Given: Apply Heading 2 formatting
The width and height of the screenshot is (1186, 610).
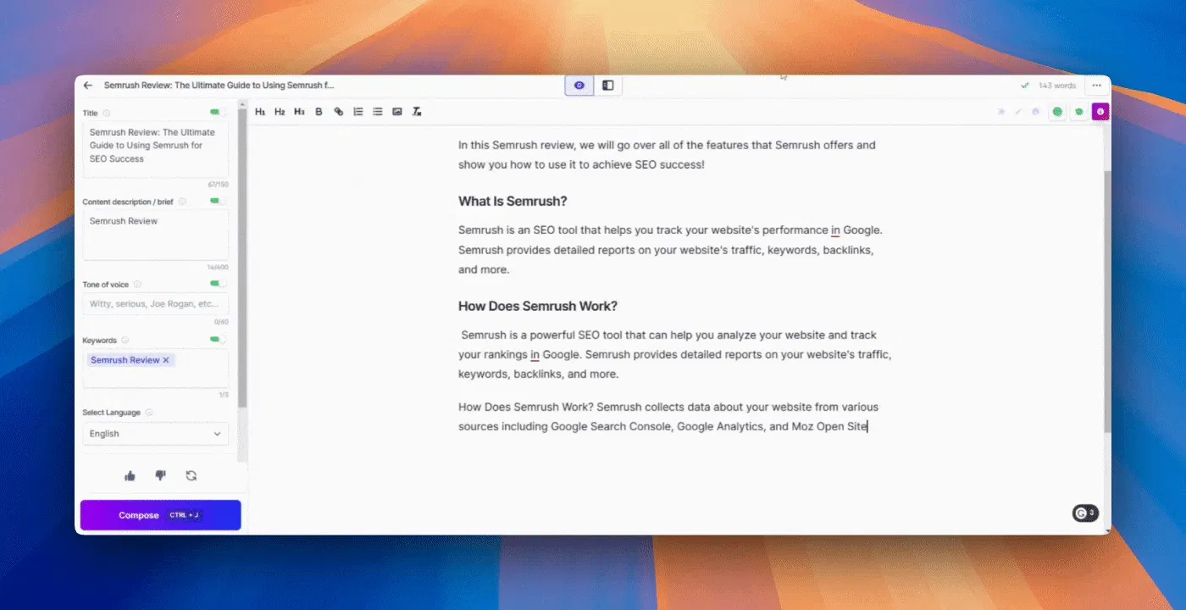Looking at the screenshot, I should point(280,111).
